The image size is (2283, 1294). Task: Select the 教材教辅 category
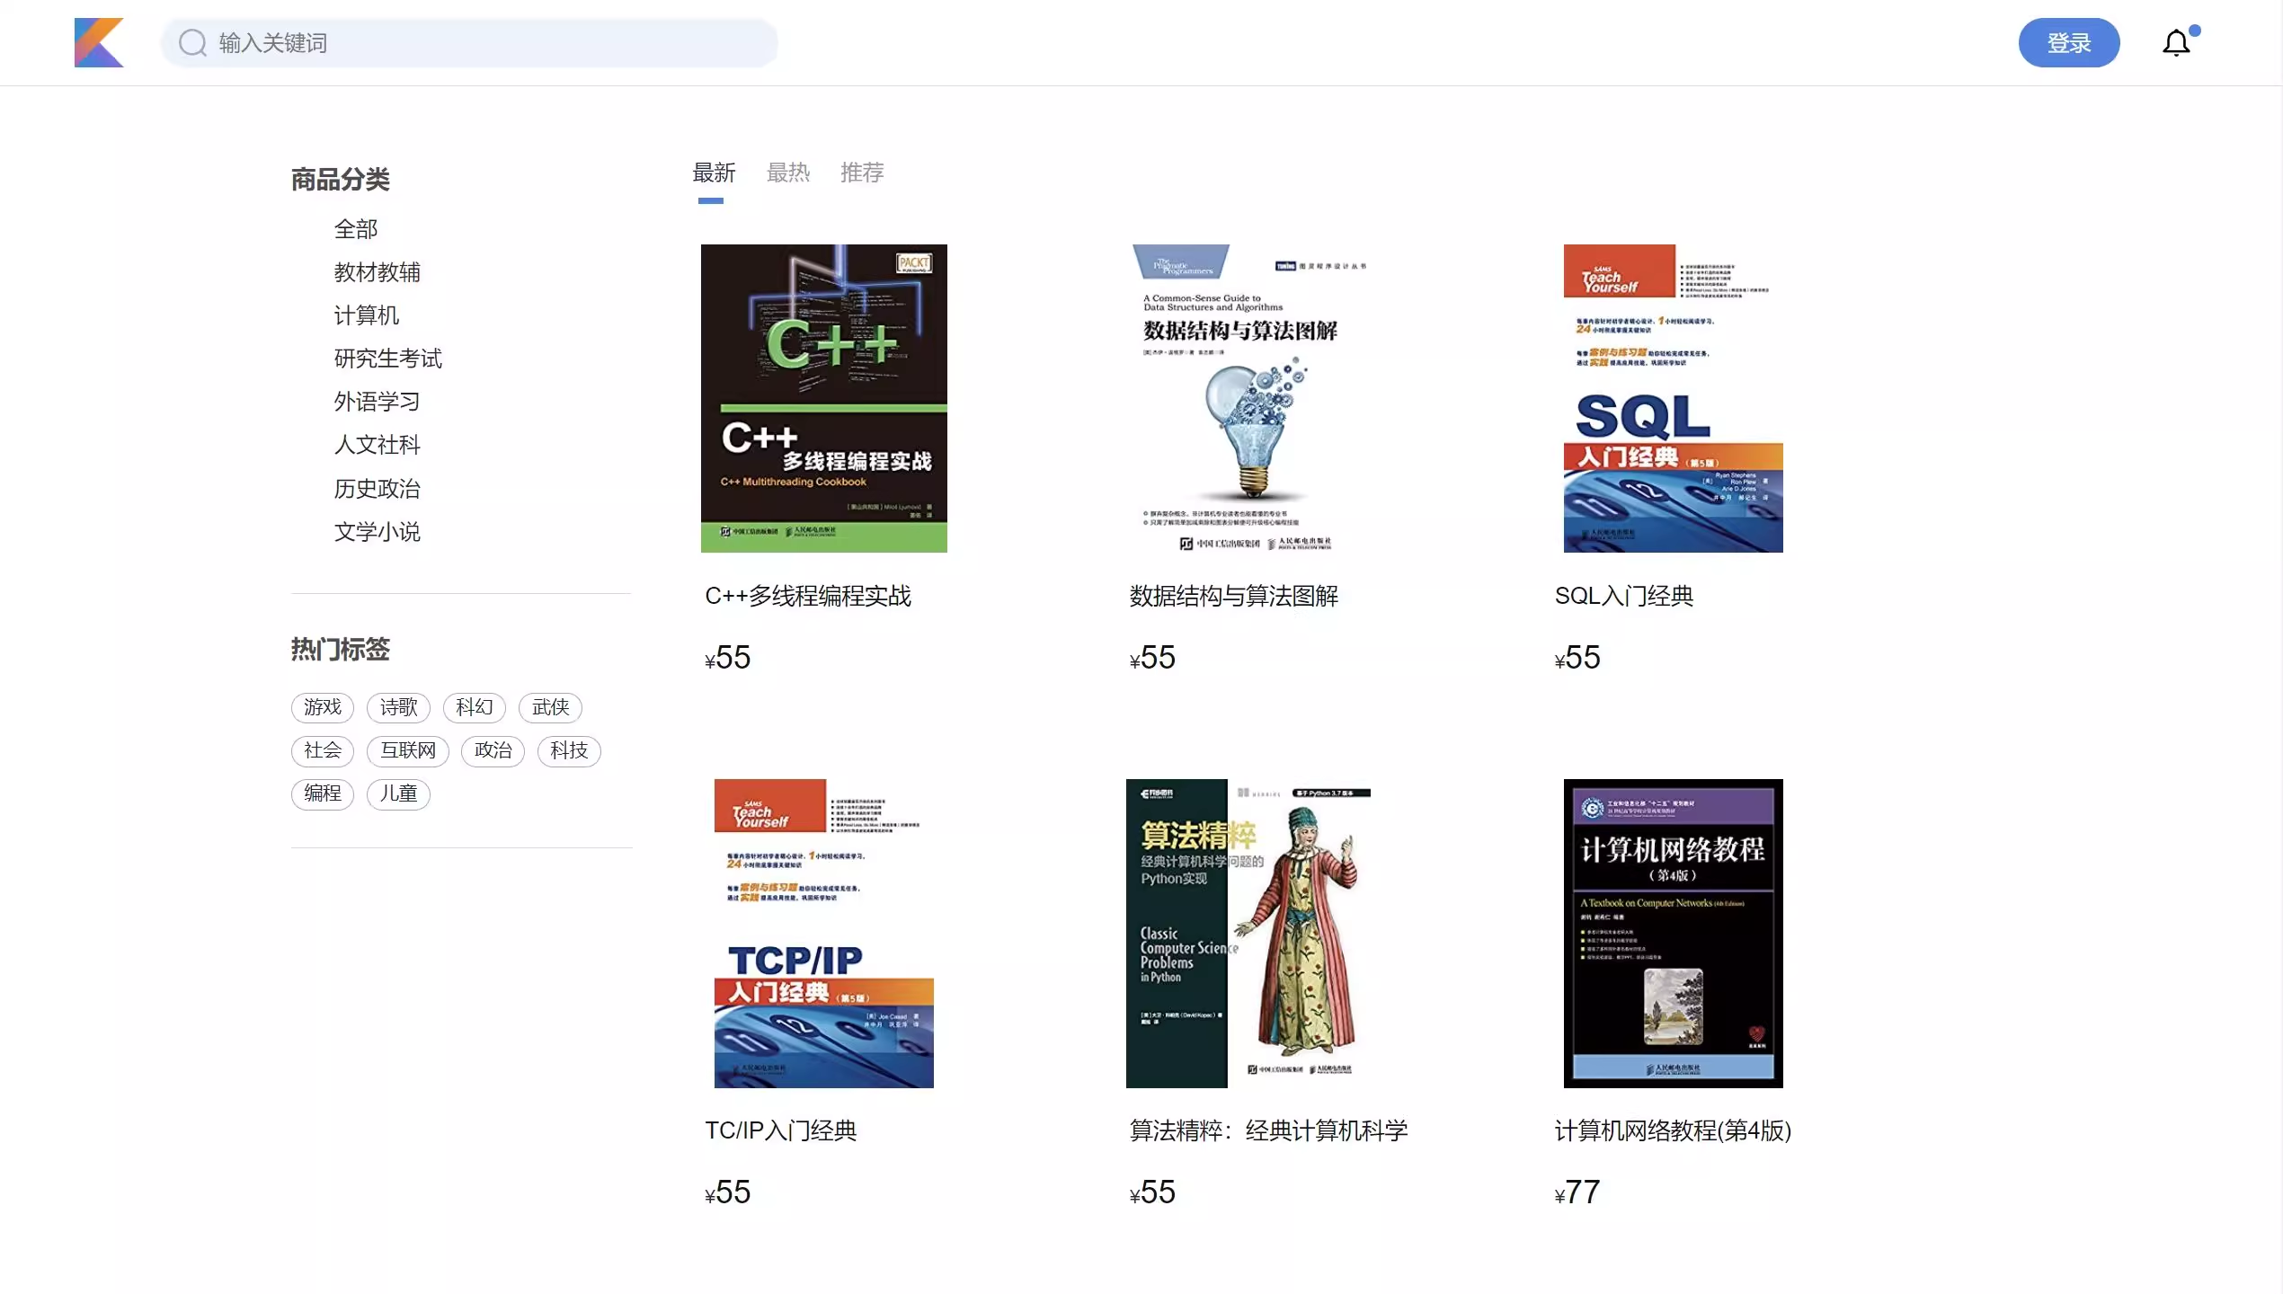click(378, 272)
